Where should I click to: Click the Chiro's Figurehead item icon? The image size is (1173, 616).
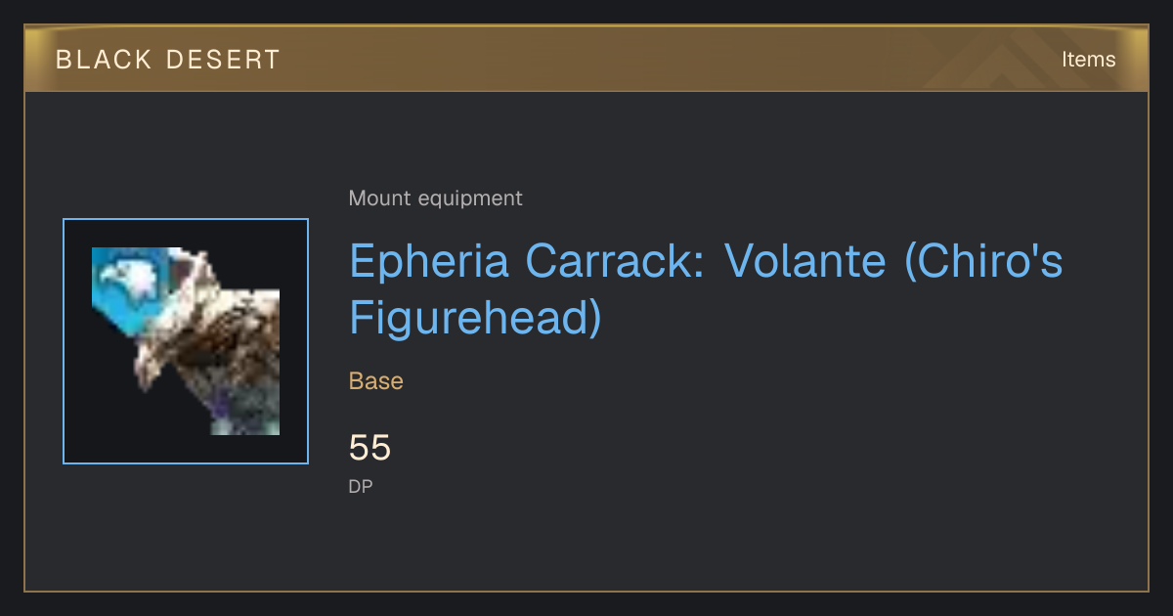pos(186,341)
